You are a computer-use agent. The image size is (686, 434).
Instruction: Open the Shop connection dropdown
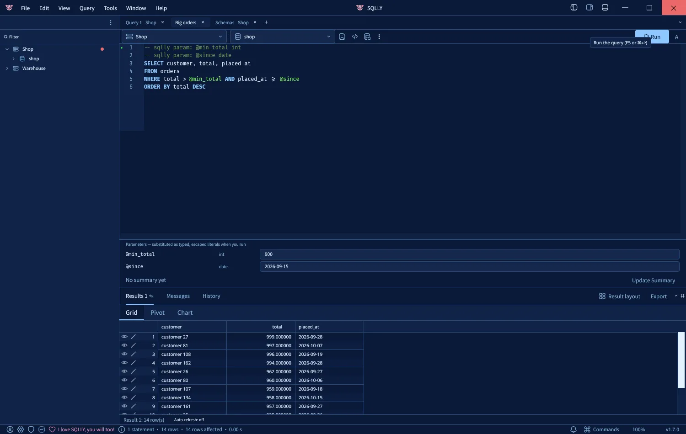coord(174,37)
